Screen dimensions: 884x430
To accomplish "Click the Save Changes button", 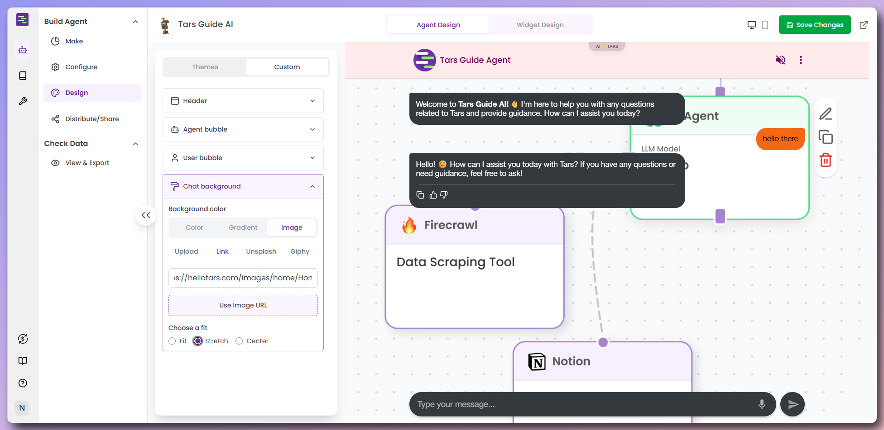I will click(x=815, y=25).
